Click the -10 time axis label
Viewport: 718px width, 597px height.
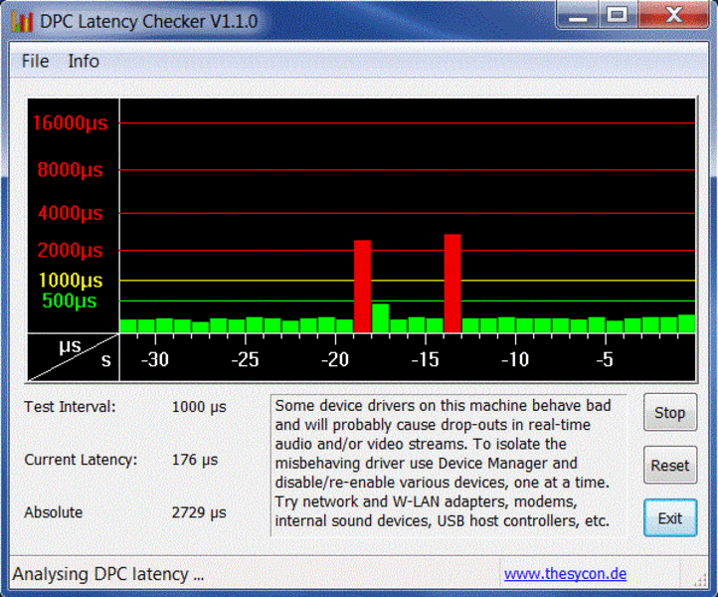coord(515,359)
